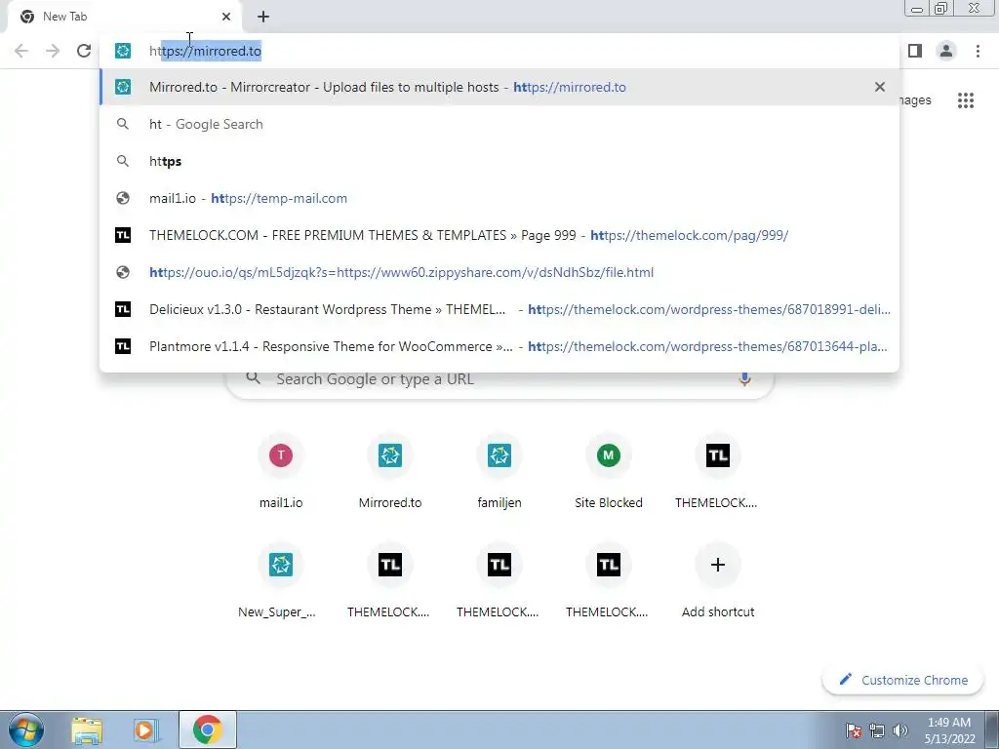Select the ouo.io zippyshare link suggestion
Screen dimensions: 999x749
pyautogui.click(x=499, y=272)
